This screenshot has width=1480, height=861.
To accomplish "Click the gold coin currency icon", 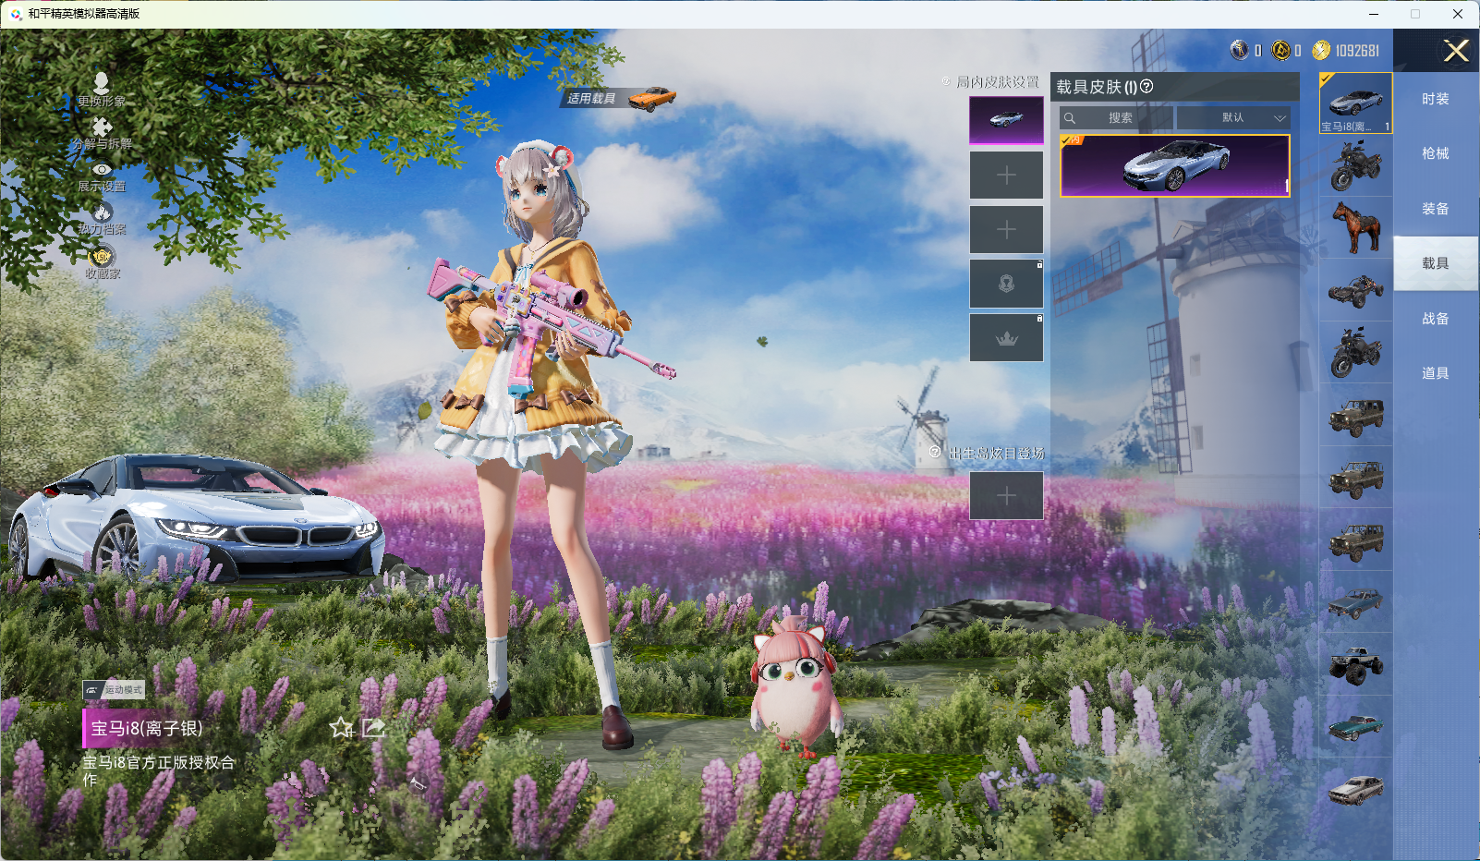I will click(1321, 51).
